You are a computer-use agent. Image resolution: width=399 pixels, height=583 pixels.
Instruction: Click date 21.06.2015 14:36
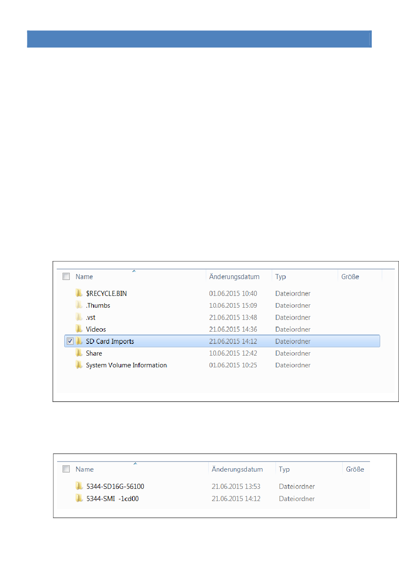(x=233, y=329)
